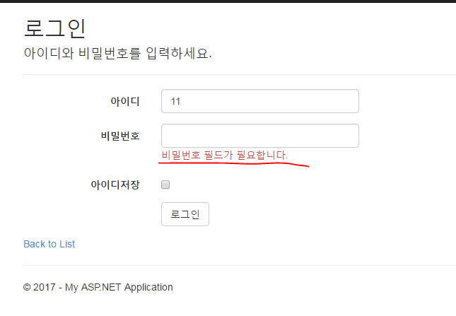Click the 아이디 input field containing 11

260,101
